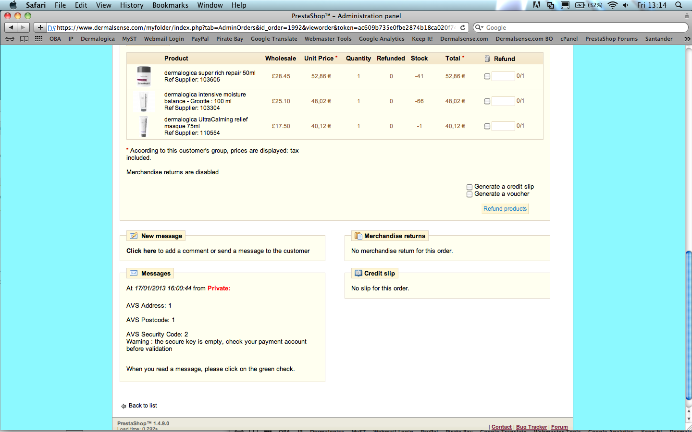Open the Help menu
Image resolution: width=692 pixels, height=432 pixels.
coord(239,5)
